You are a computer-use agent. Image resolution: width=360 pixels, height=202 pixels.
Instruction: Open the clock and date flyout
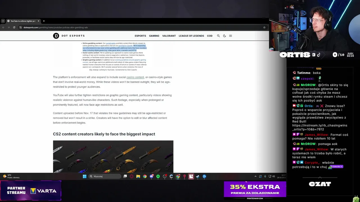pyautogui.click(x=282, y=176)
